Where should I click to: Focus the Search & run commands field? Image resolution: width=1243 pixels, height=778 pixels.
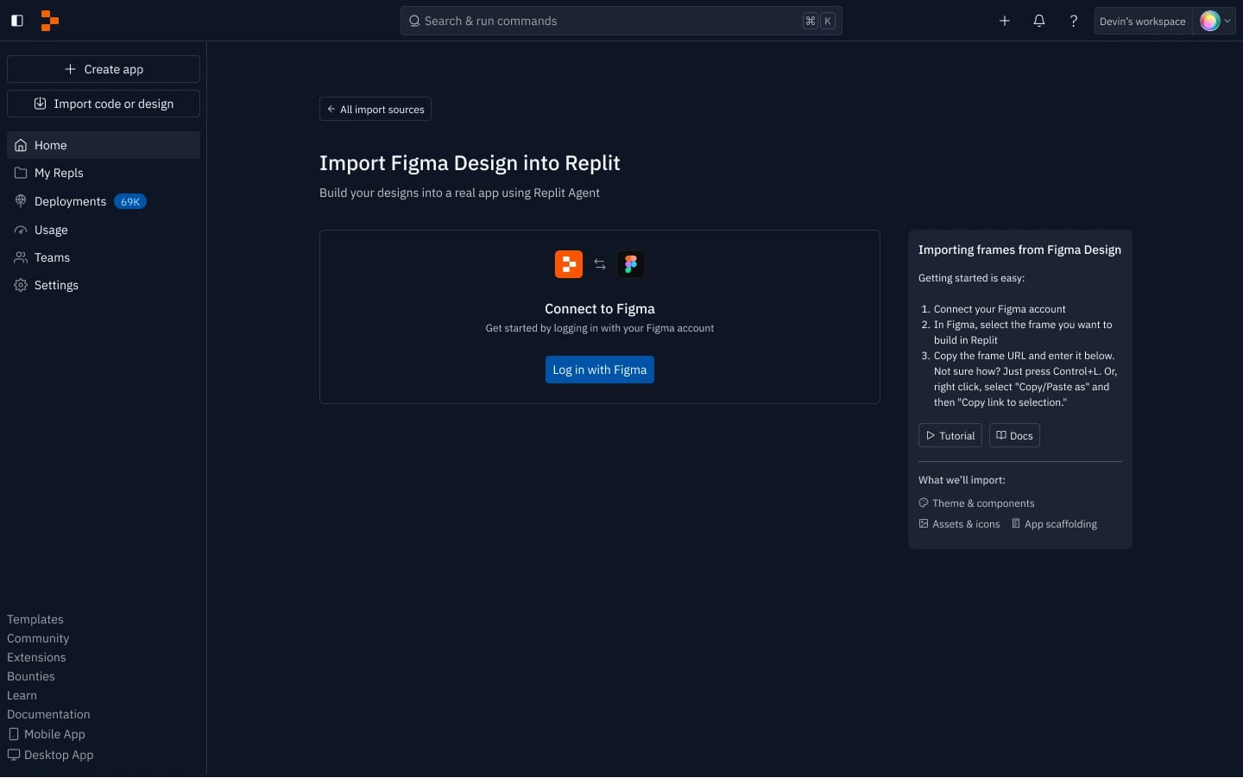[x=621, y=21]
